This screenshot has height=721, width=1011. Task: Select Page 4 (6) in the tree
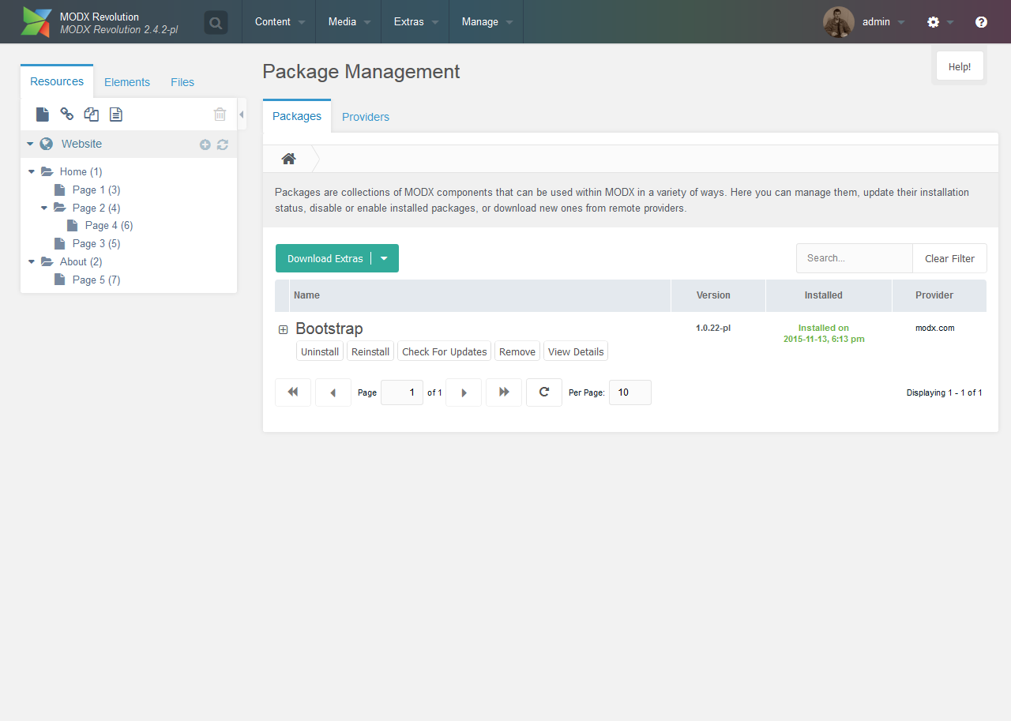tap(109, 226)
